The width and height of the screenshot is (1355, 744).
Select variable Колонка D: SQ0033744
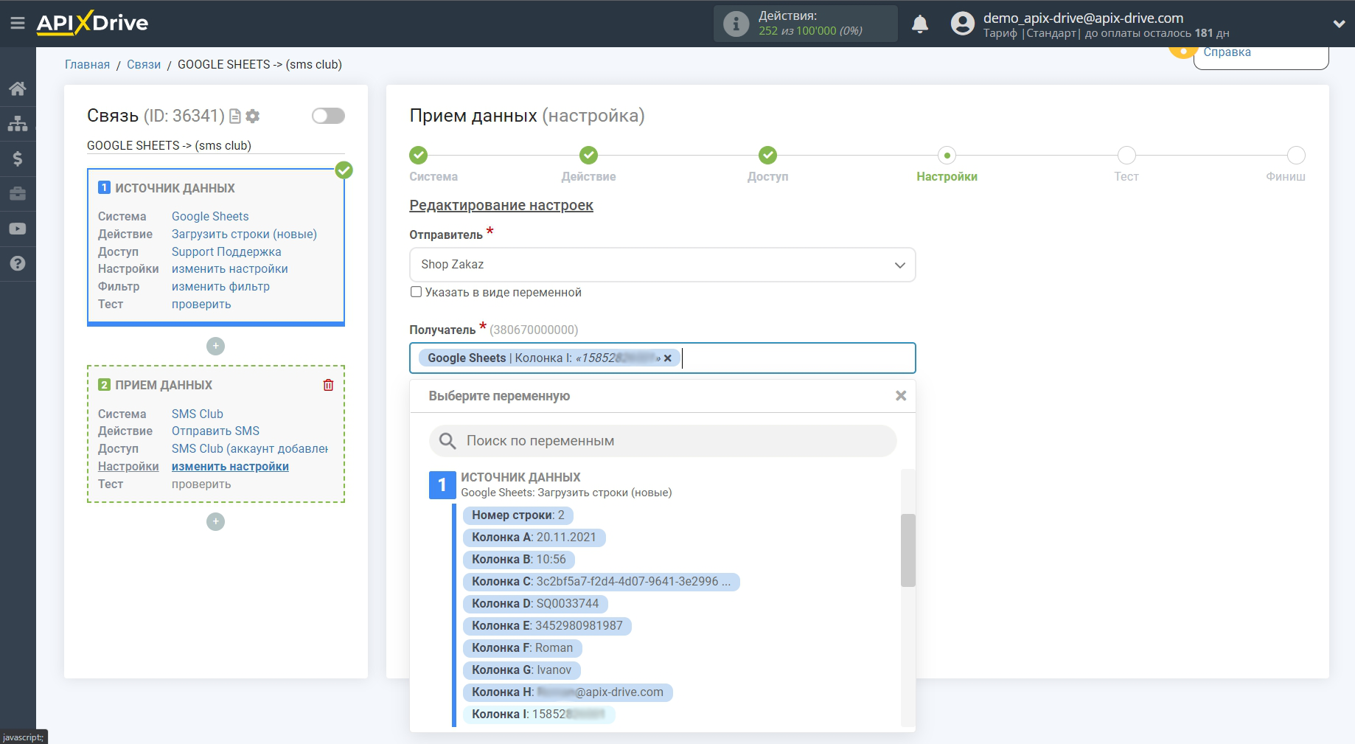[535, 604]
